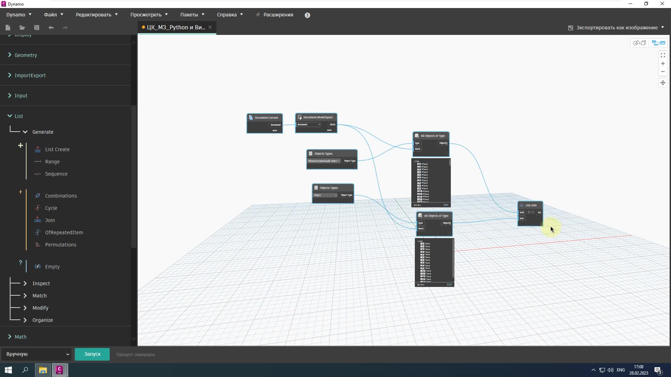Screen dimensions: 671x377
Task: Click the Object[] output port of upper All Objects of Type
Action: (x=443, y=143)
